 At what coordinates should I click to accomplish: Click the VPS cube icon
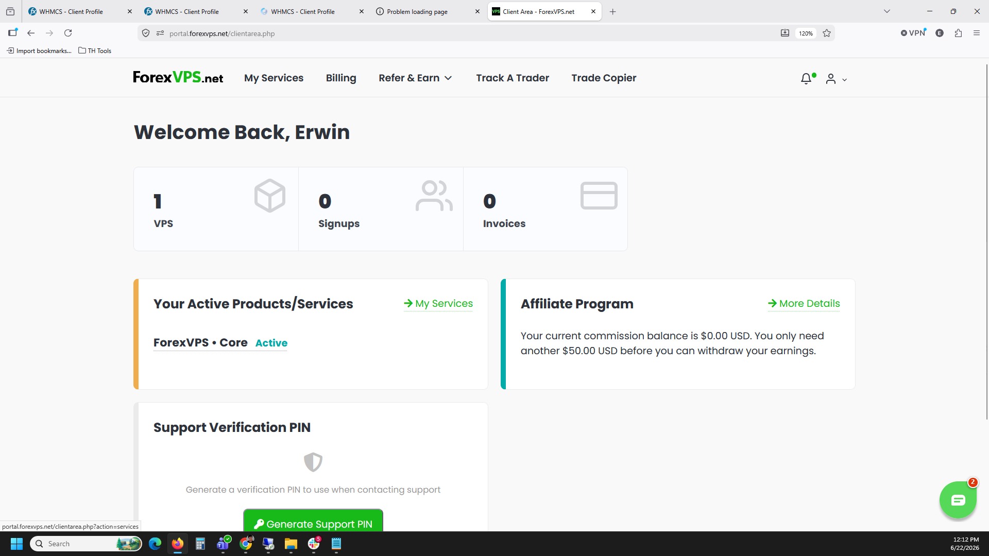pyautogui.click(x=269, y=196)
